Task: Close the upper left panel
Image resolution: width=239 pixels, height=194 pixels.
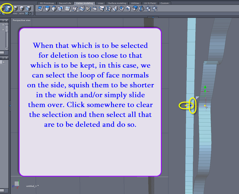Action: pos(6,20)
